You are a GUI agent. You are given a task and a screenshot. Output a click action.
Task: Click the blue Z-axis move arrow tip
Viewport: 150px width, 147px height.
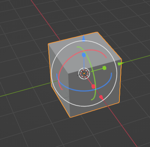coord(84,38)
